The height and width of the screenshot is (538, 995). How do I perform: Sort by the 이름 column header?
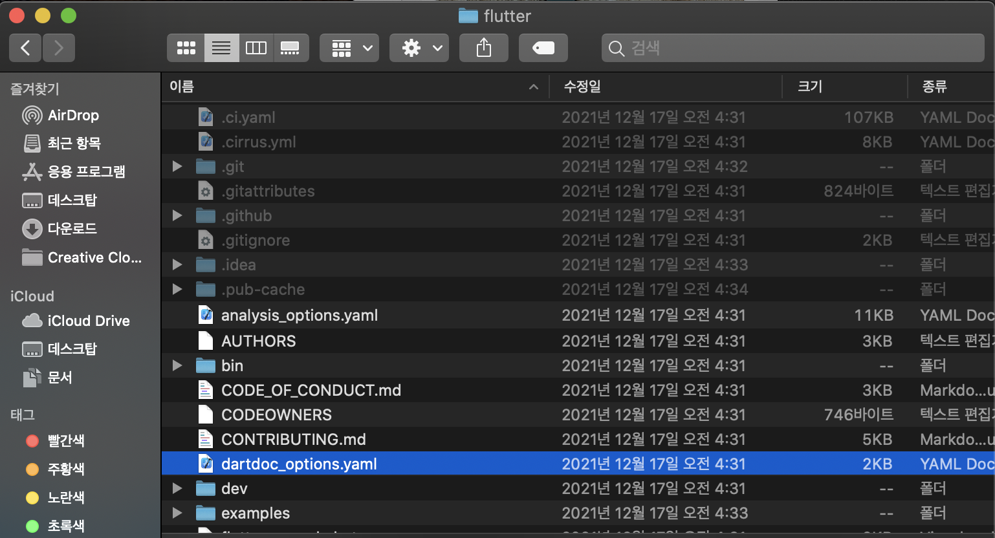pos(355,87)
